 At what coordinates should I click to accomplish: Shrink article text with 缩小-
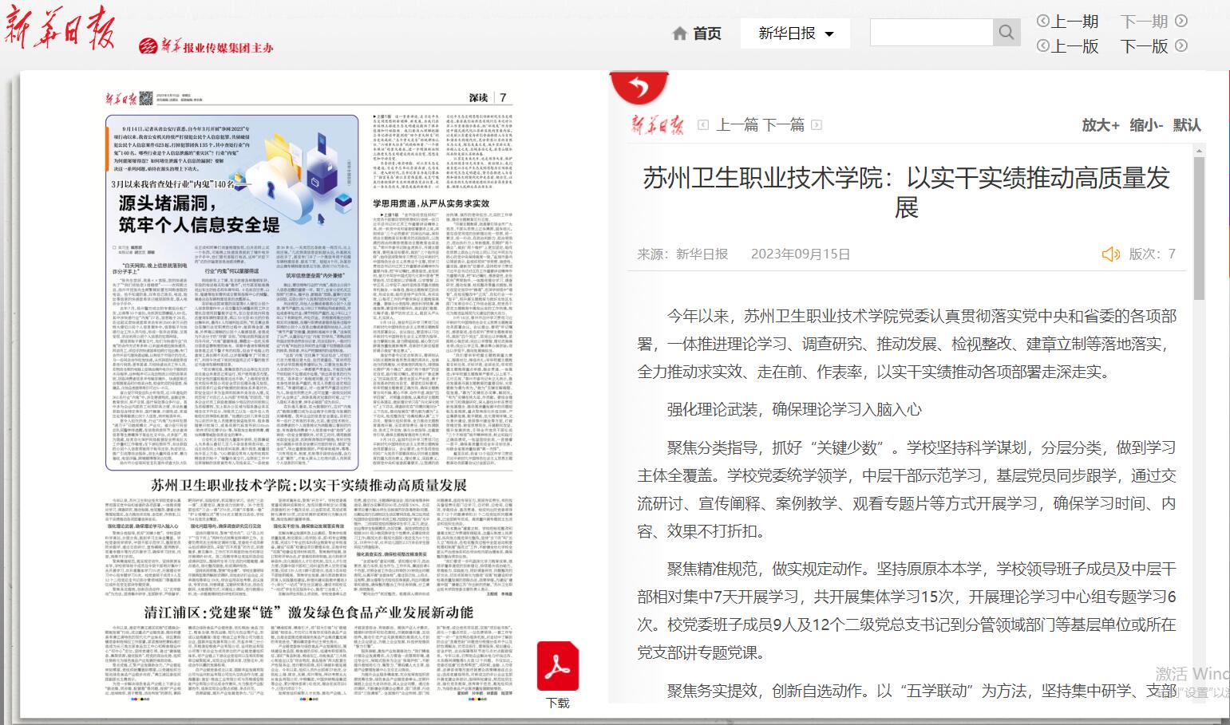[x=1146, y=125]
